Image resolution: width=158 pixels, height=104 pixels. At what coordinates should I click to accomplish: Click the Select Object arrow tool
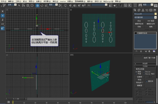click(19, 5)
